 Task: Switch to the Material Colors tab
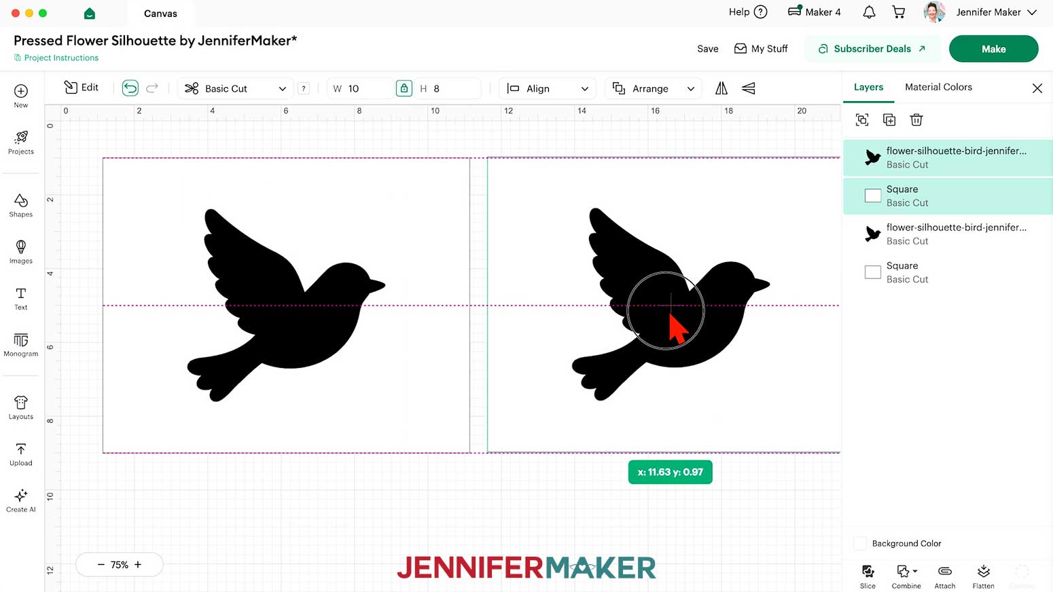938,87
